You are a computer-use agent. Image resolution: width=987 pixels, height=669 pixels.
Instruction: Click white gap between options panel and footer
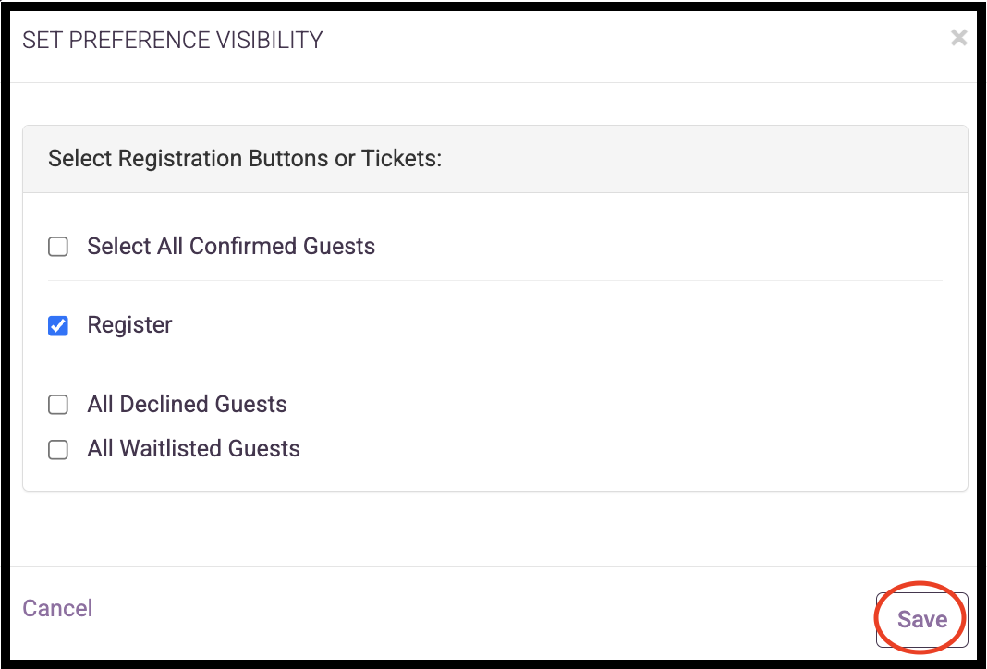tap(494, 529)
